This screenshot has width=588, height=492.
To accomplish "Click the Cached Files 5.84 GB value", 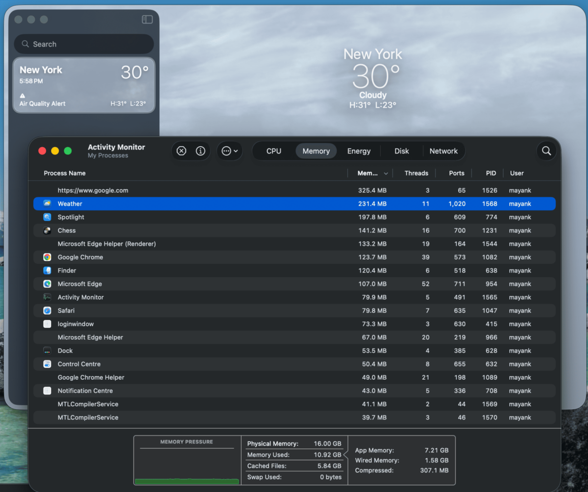I will point(330,466).
